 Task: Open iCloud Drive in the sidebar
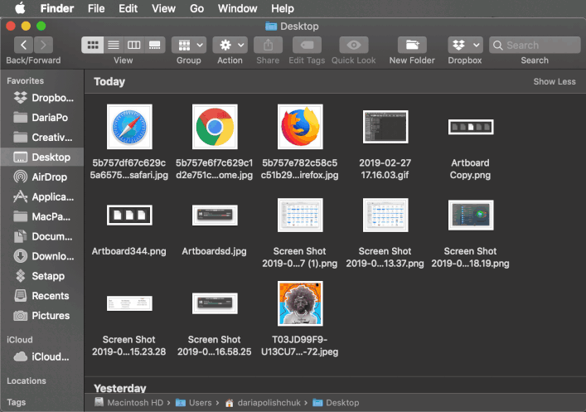click(x=41, y=357)
